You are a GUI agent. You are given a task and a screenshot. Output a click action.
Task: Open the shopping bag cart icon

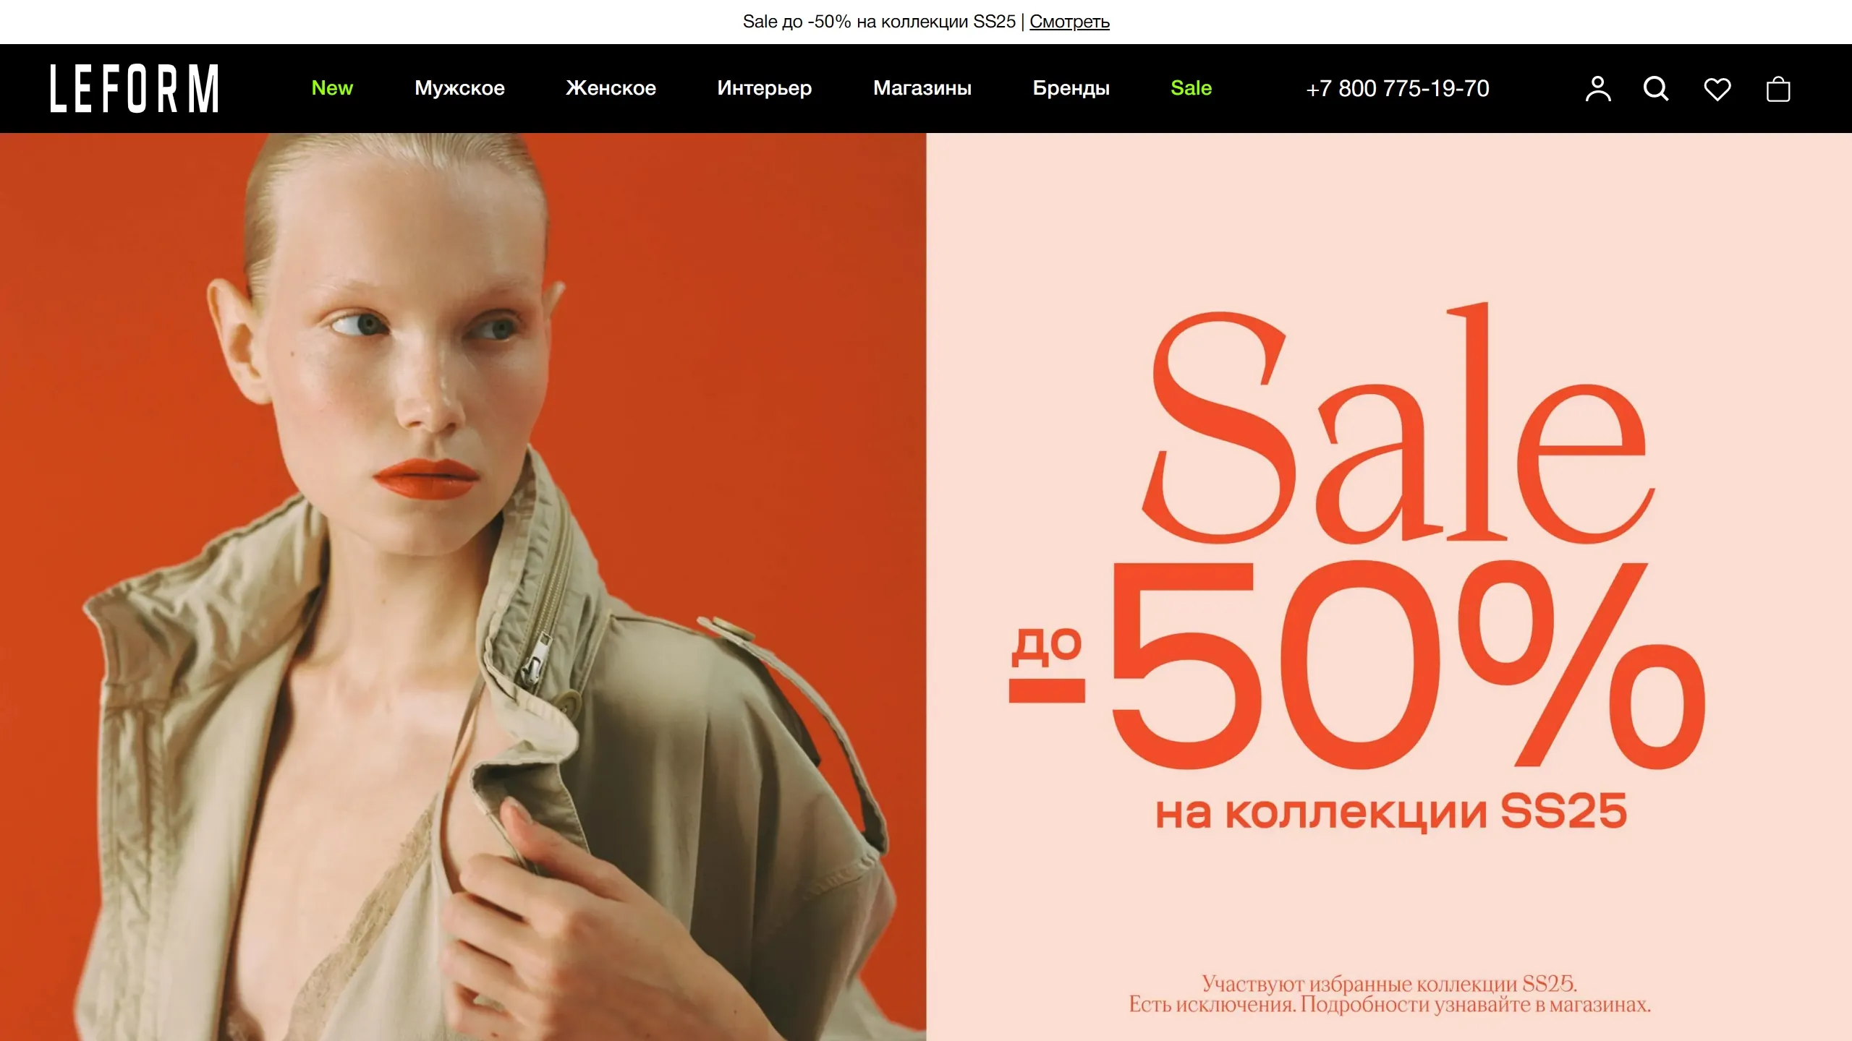click(x=1778, y=89)
